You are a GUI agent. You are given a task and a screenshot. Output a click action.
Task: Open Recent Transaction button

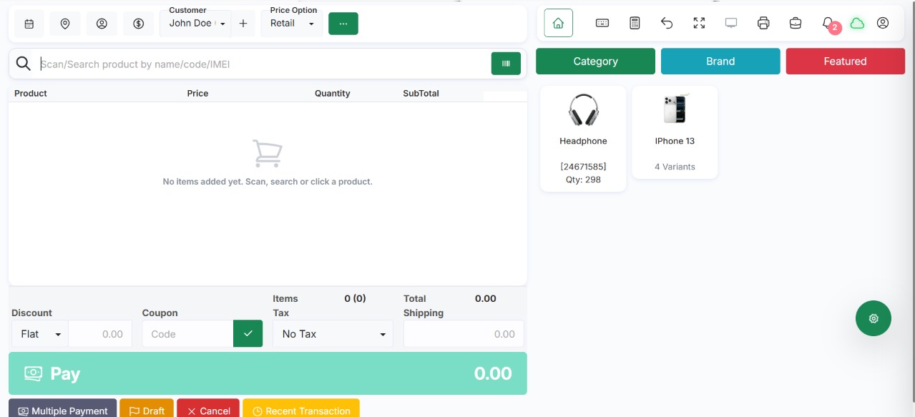click(301, 410)
